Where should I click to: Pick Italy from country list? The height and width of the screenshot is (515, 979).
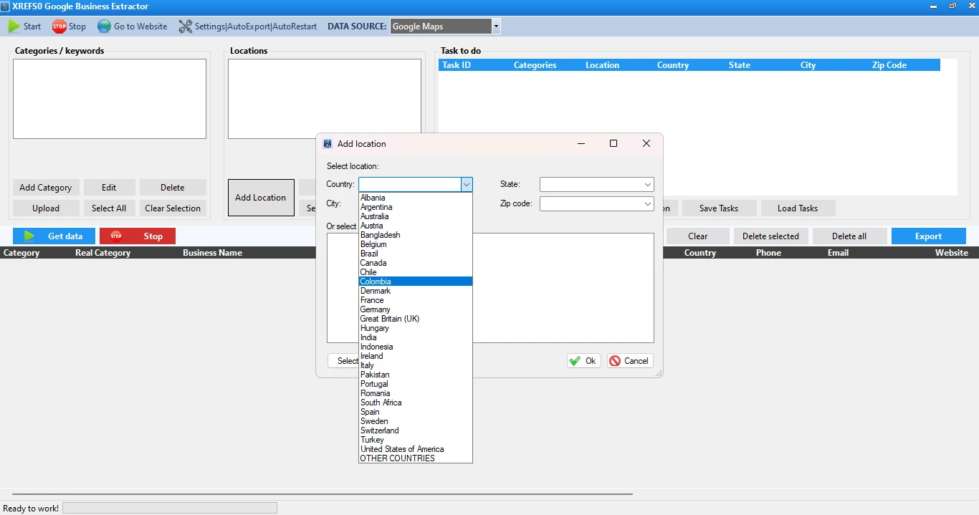pos(415,365)
